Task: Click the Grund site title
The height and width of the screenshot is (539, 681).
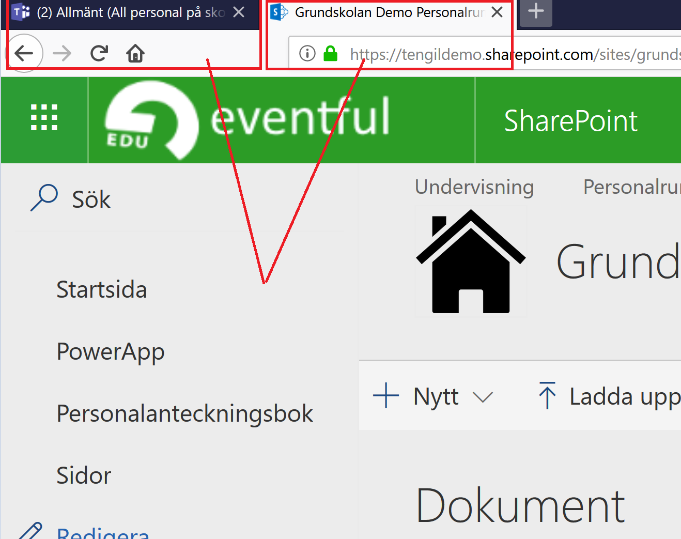Action: [x=618, y=261]
